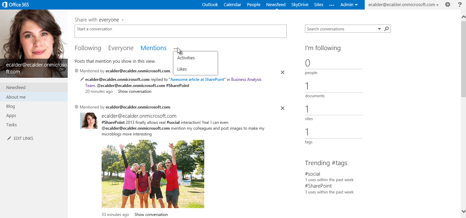Click the pencil icon beside EDIT LINKS

pyautogui.click(x=9, y=139)
